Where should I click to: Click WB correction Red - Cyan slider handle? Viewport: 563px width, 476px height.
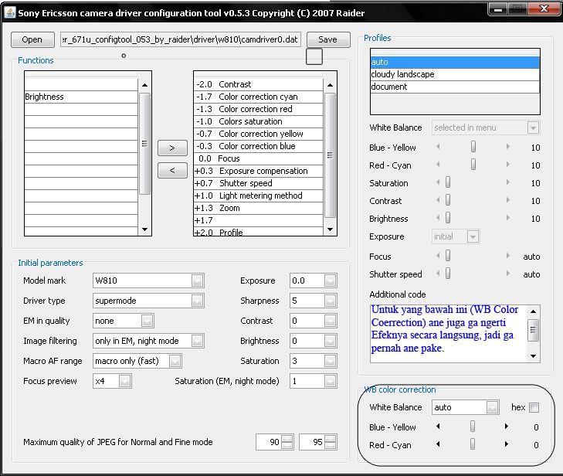(x=473, y=444)
